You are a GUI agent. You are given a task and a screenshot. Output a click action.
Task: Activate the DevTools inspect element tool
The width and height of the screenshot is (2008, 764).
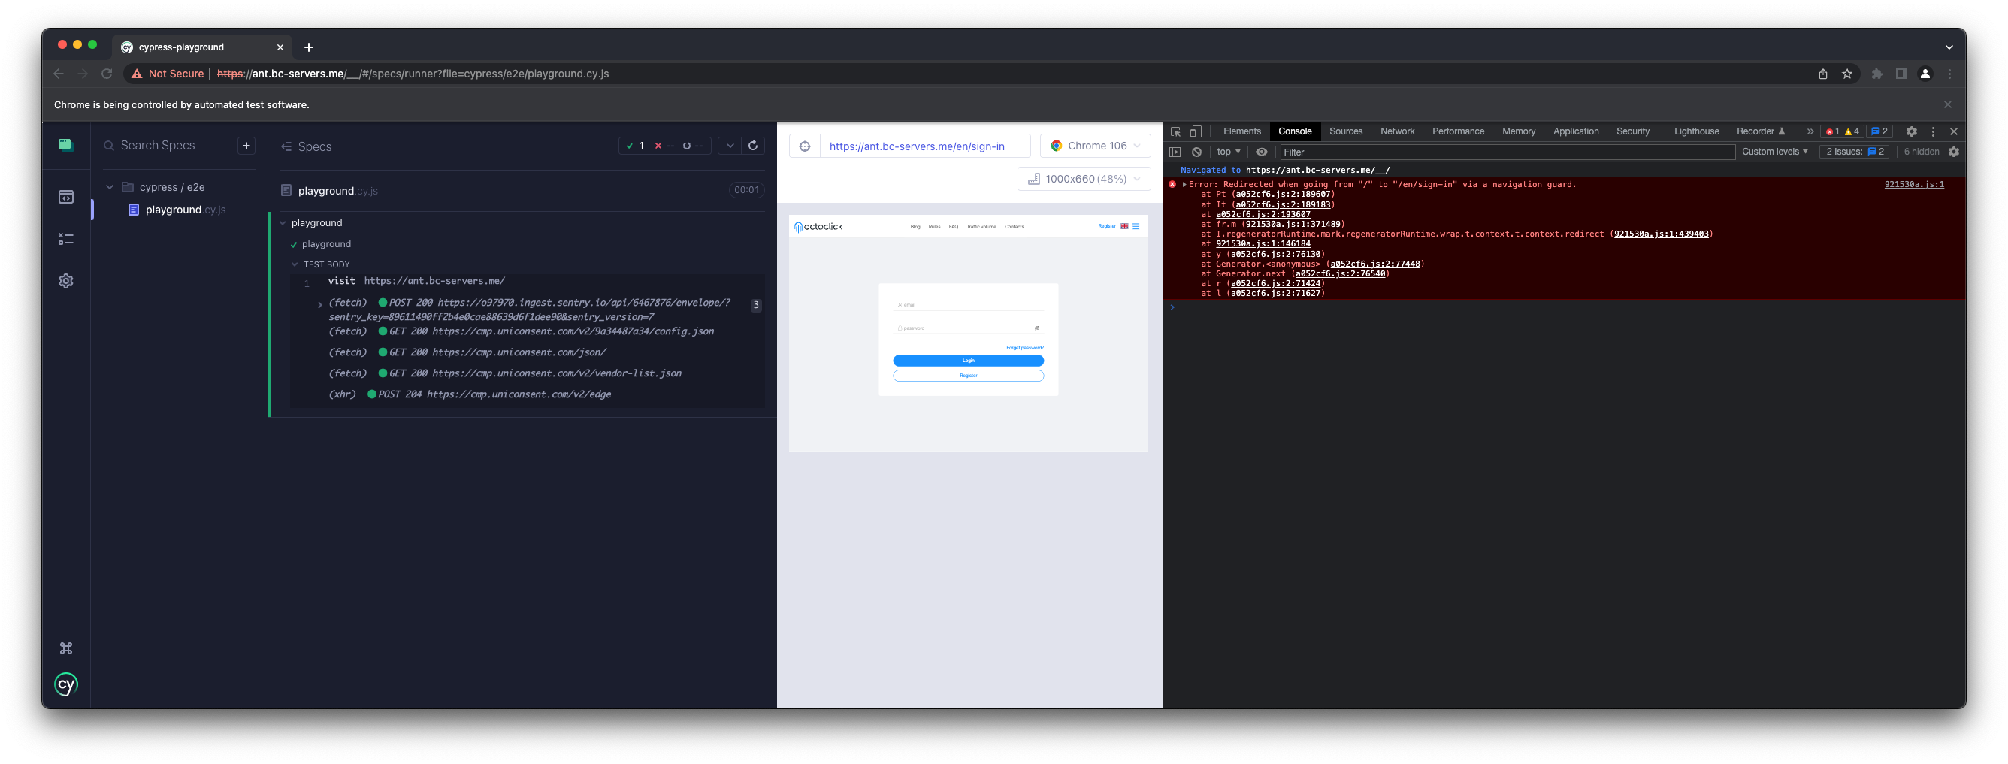coord(1175,131)
